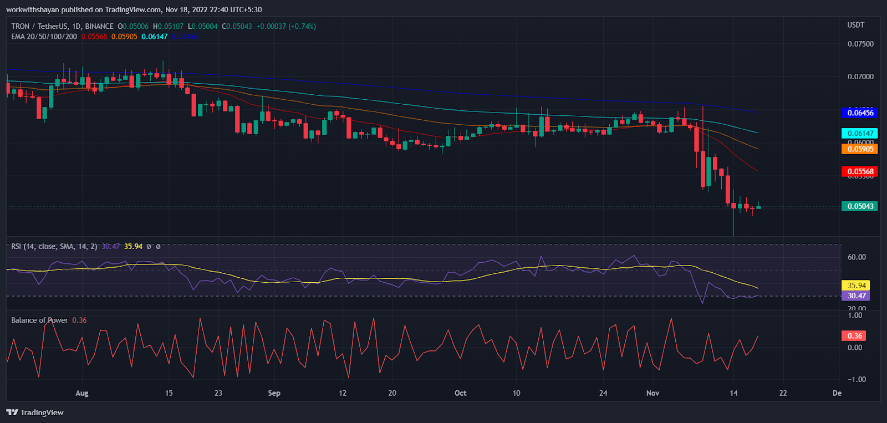Click the yellow 35.94 RSI axis tag
This screenshot has width=887, height=423.
point(855,285)
